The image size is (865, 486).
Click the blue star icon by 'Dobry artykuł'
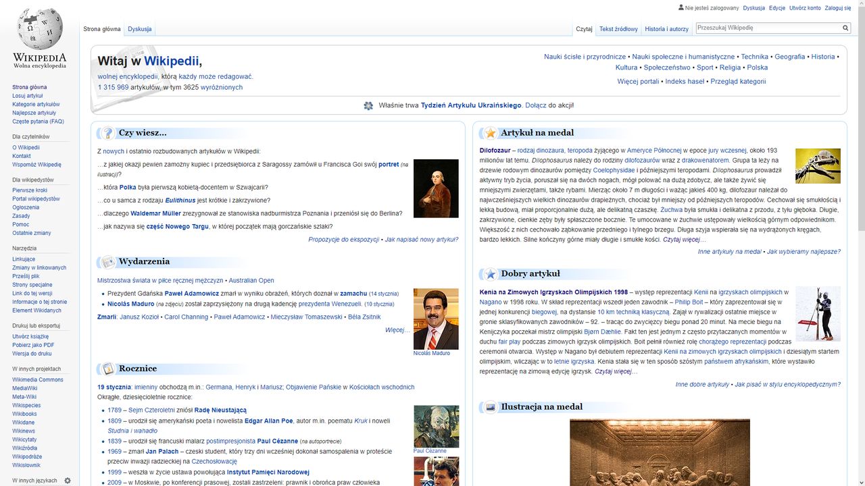[x=491, y=274]
